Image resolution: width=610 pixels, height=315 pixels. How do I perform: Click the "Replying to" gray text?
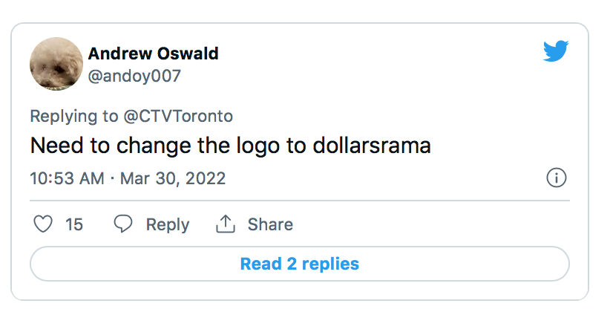(x=74, y=116)
